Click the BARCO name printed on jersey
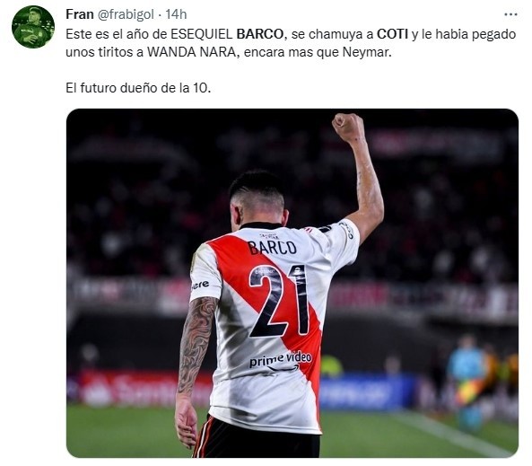532x466 pixels. point(272,247)
